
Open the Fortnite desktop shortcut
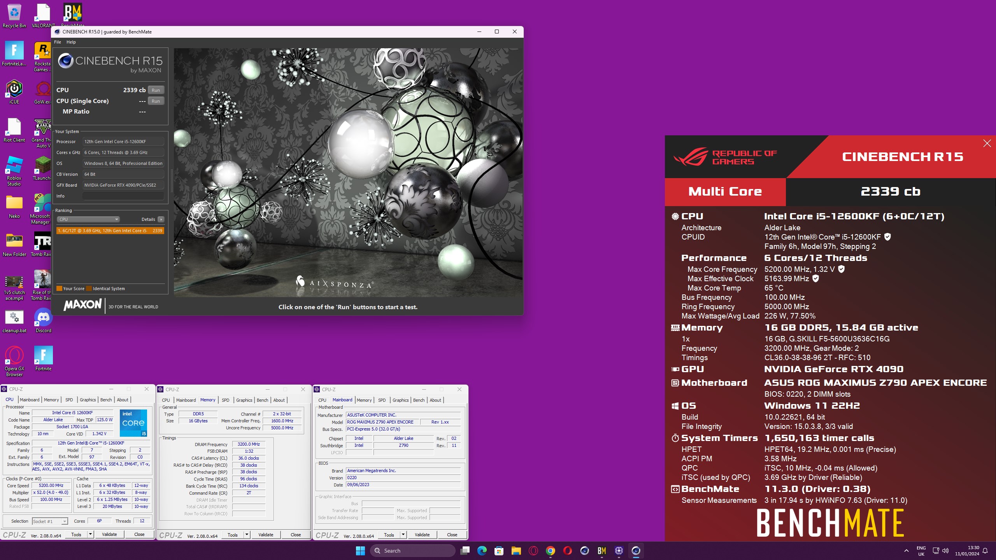[43, 359]
